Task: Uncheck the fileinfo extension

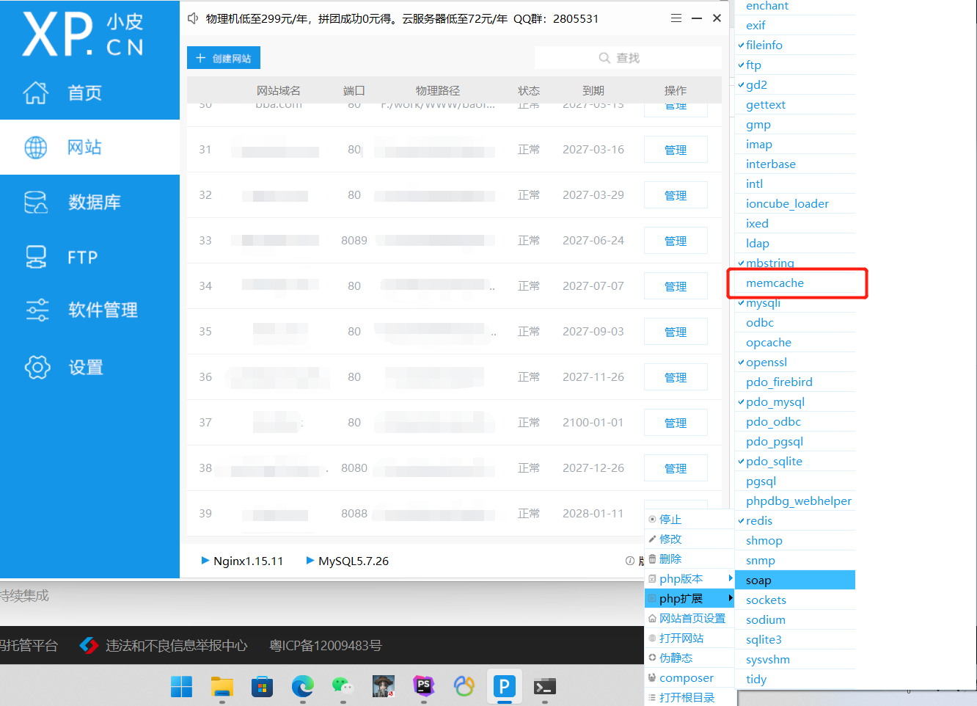Action: point(764,46)
